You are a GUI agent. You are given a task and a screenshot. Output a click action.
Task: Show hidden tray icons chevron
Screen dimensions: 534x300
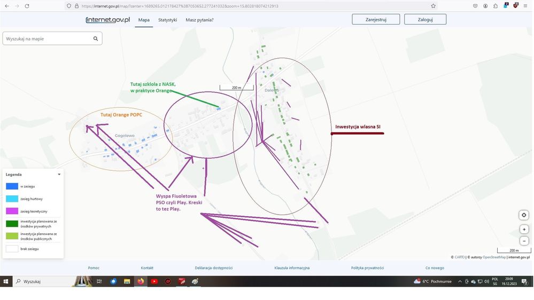tap(460, 281)
